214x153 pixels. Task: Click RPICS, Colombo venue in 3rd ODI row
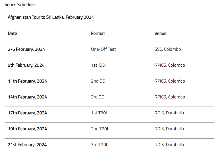coord(170,97)
